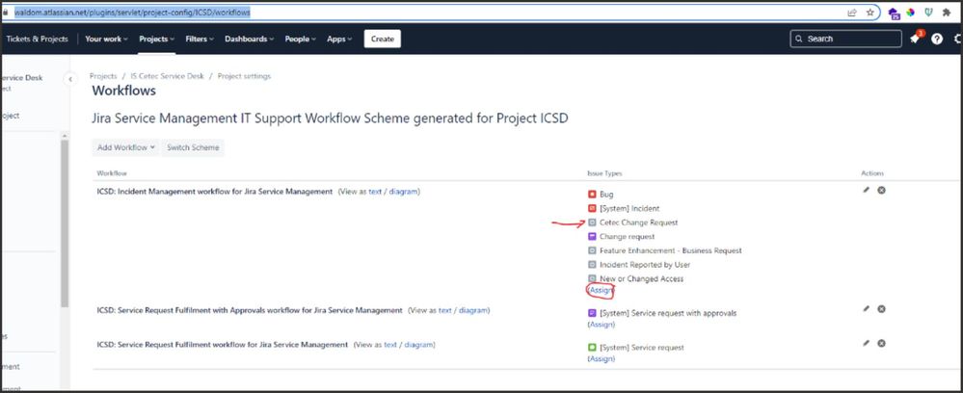
Task: Click the sidebar scrollbar
Action: [x=64, y=224]
